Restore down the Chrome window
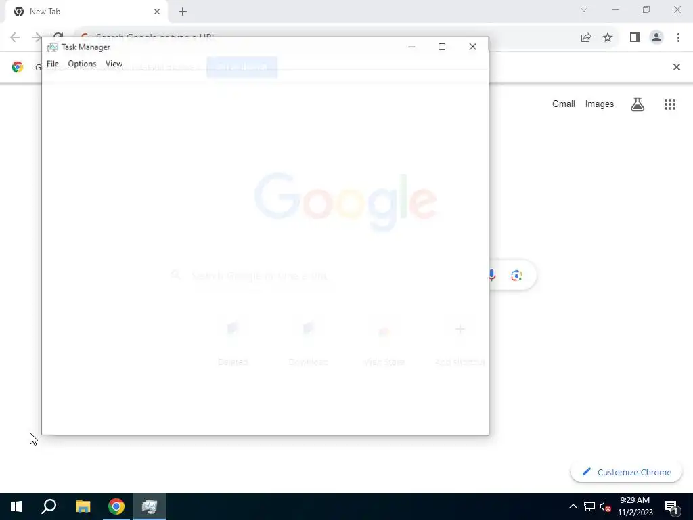The width and height of the screenshot is (693, 520). (x=646, y=9)
